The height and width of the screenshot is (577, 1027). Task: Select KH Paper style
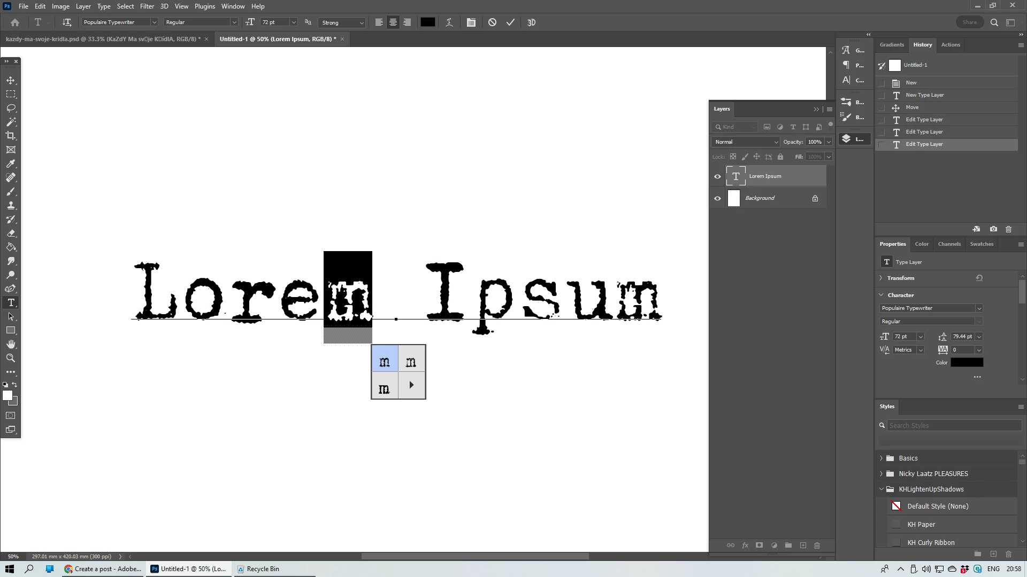[922, 525]
